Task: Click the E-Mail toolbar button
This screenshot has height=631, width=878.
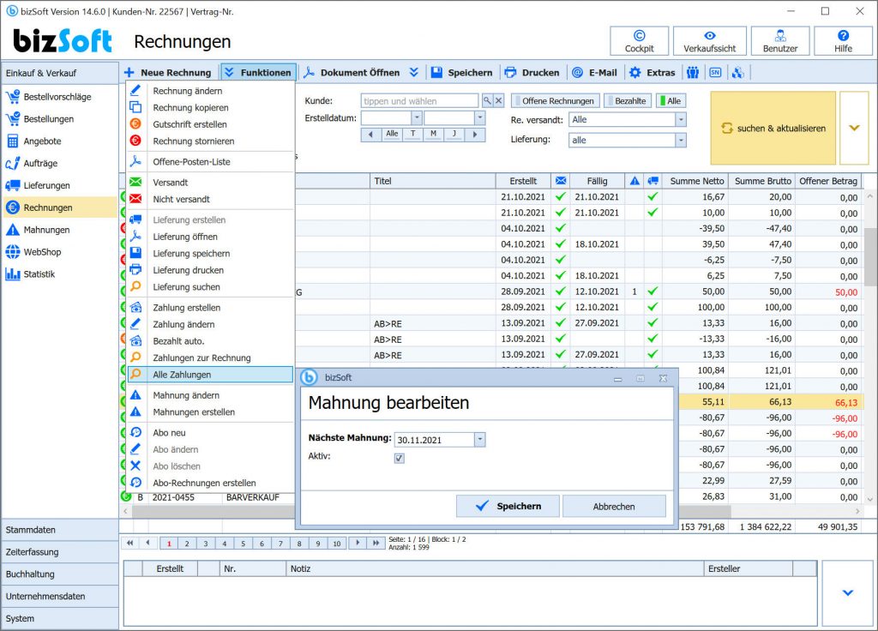Action: [594, 72]
